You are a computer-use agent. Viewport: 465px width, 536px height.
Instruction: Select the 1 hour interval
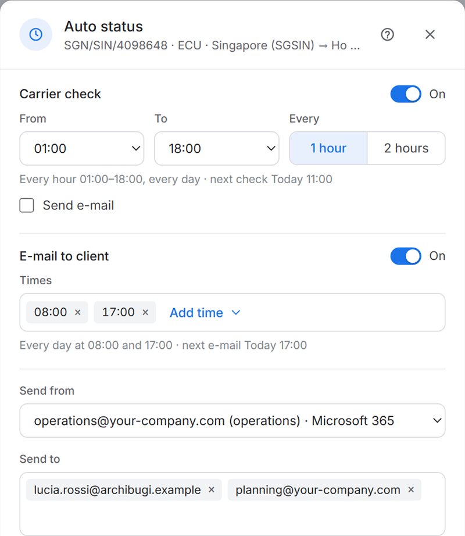coord(328,148)
